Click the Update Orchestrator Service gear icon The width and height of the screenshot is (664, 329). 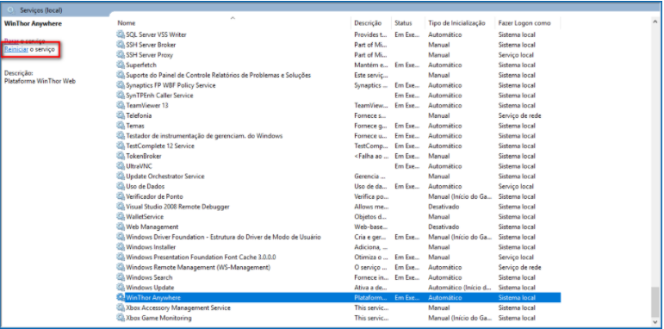click(x=121, y=177)
